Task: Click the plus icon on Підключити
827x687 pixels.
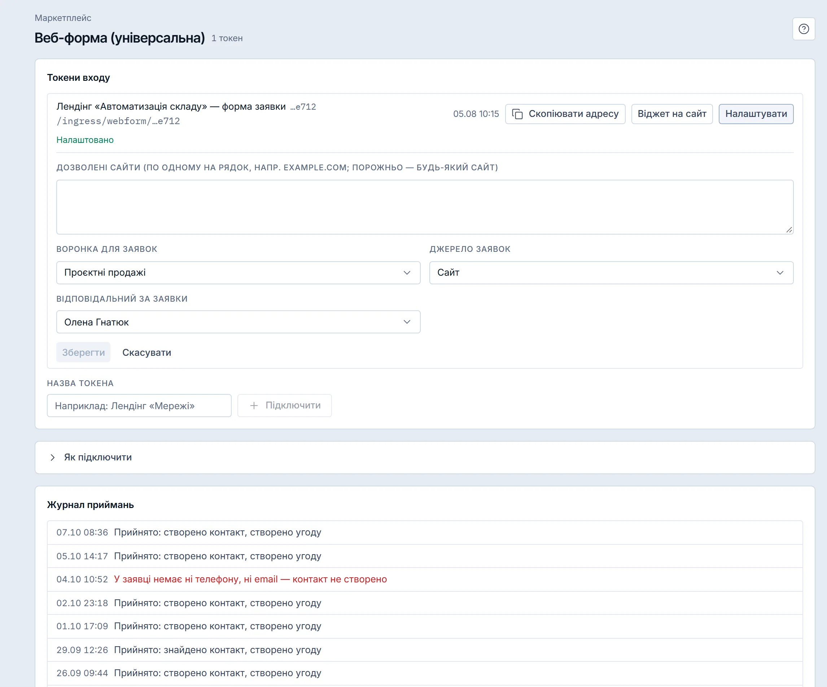Action: point(254,405)
